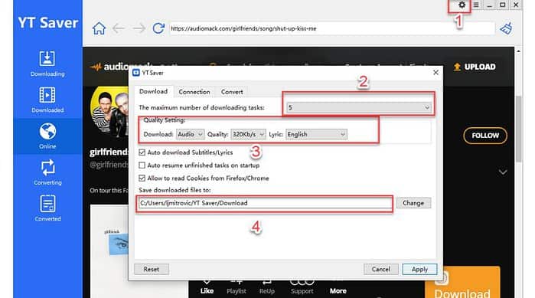This screenshot has width=535, height=298.
Task: Click the Support icon below the player
Action: 302,287
